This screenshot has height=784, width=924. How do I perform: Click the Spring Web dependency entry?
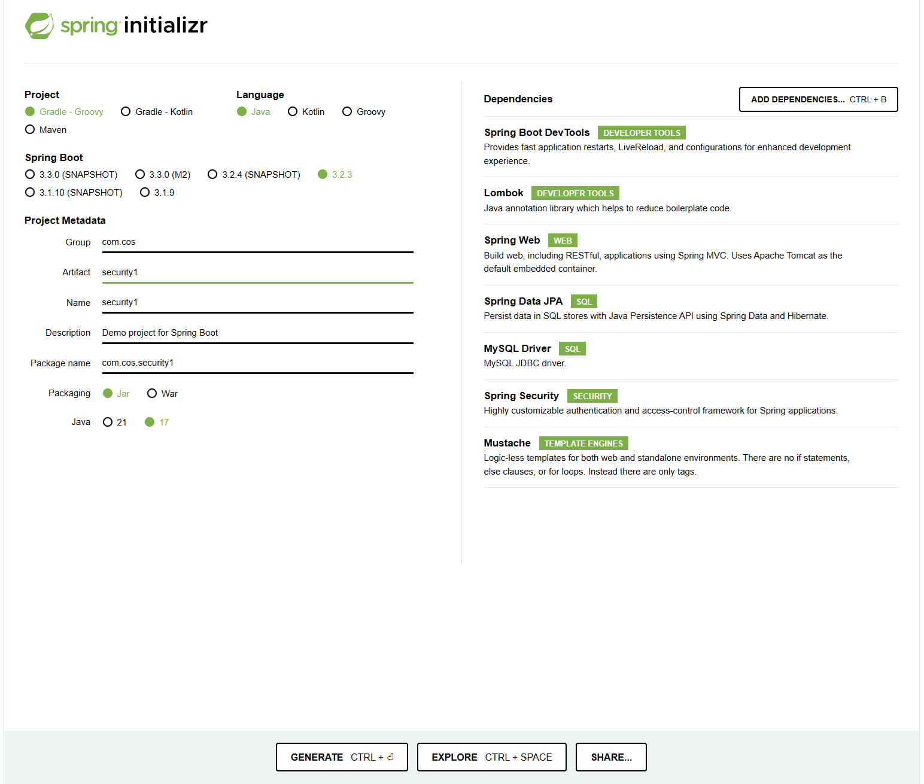(691, 255)
